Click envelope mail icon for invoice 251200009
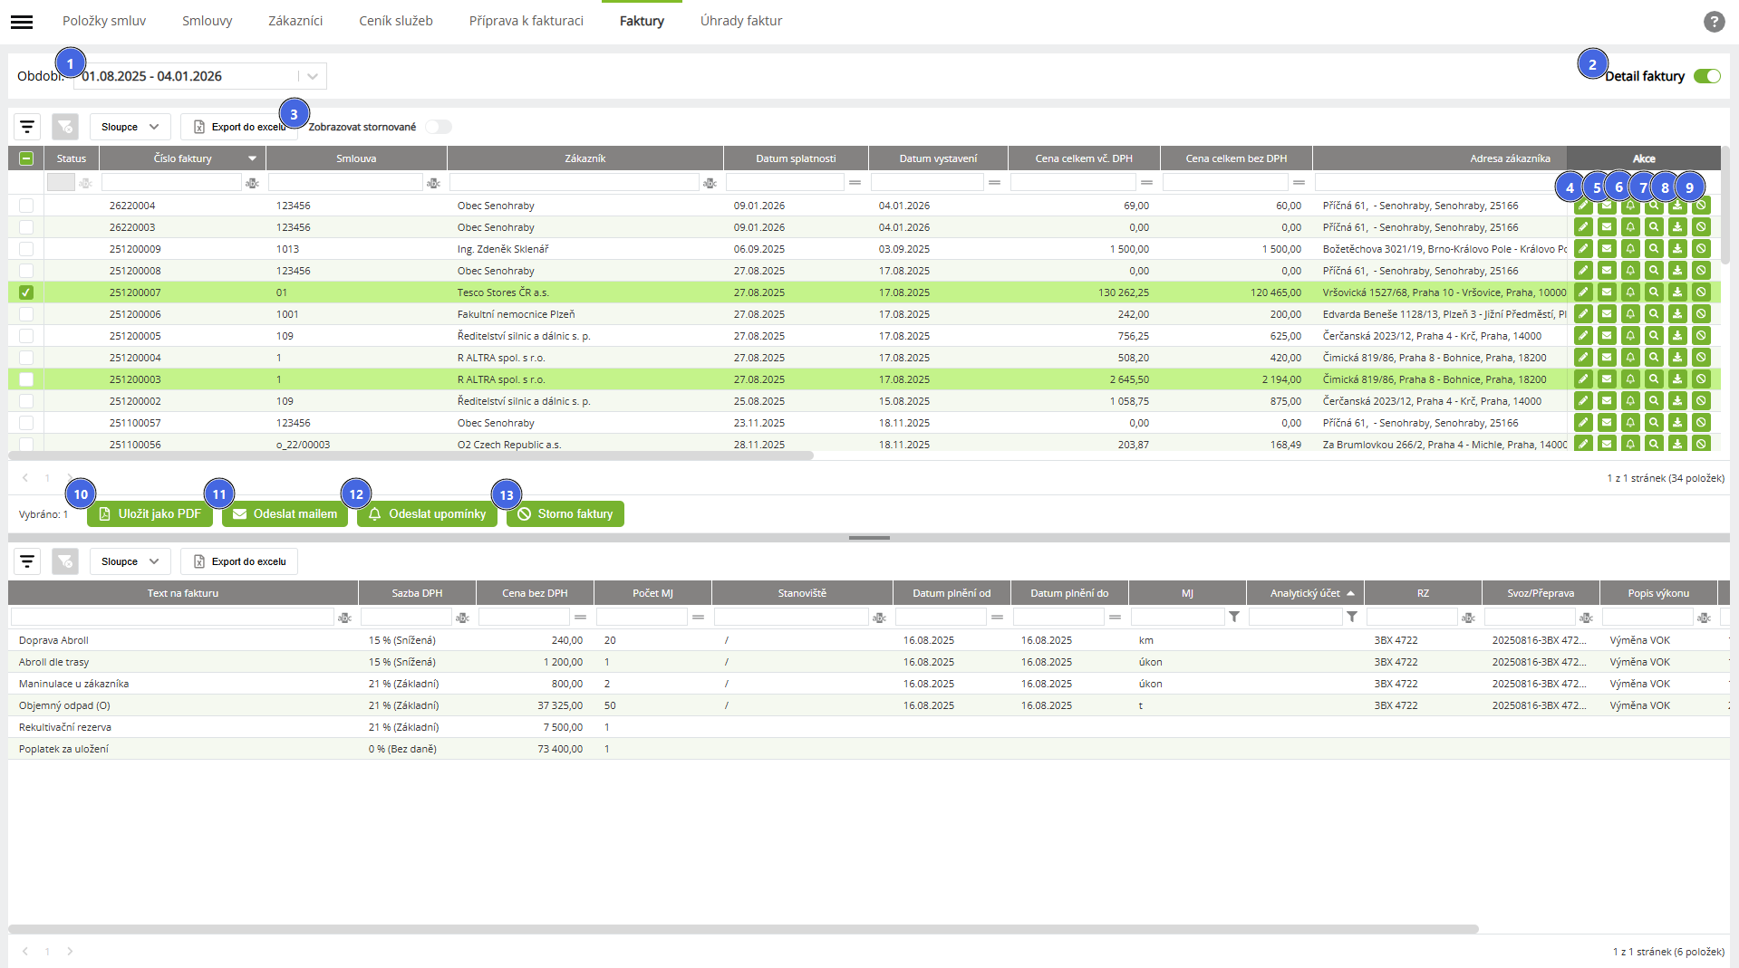 tap(1607, 249)
